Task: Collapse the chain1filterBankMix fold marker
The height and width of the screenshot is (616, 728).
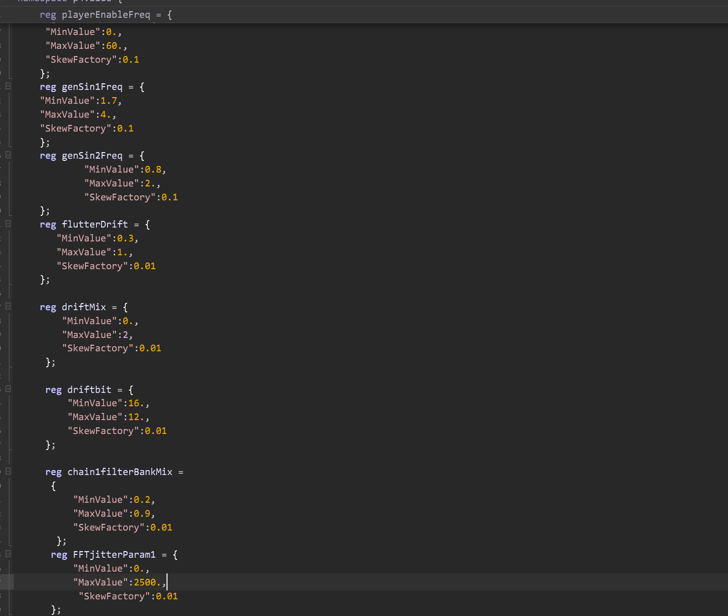Action: (x=8, y=471)
